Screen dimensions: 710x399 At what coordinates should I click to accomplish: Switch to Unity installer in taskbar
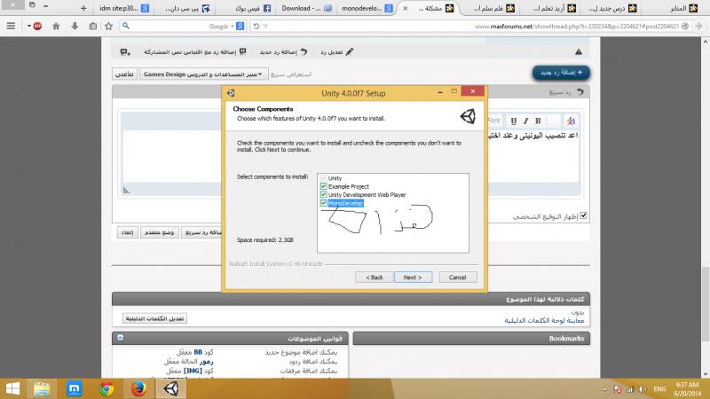[x=171, y=388]
